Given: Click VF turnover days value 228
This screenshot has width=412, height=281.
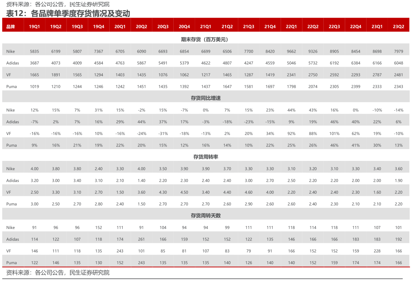Looking at the screenshot, I should click(x=377, y=251).
